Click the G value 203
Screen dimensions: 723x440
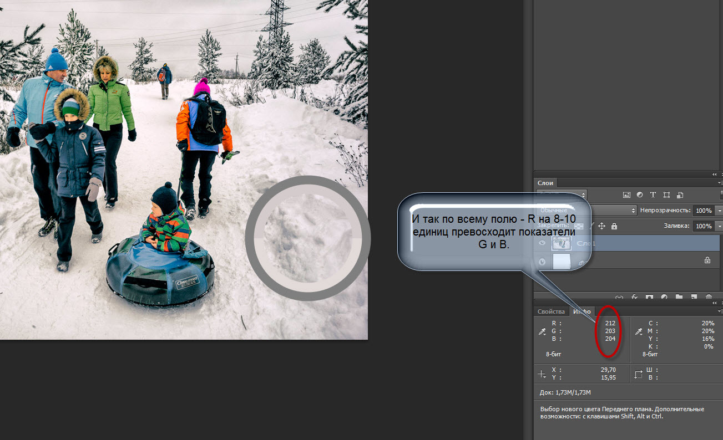pos(610,331)
